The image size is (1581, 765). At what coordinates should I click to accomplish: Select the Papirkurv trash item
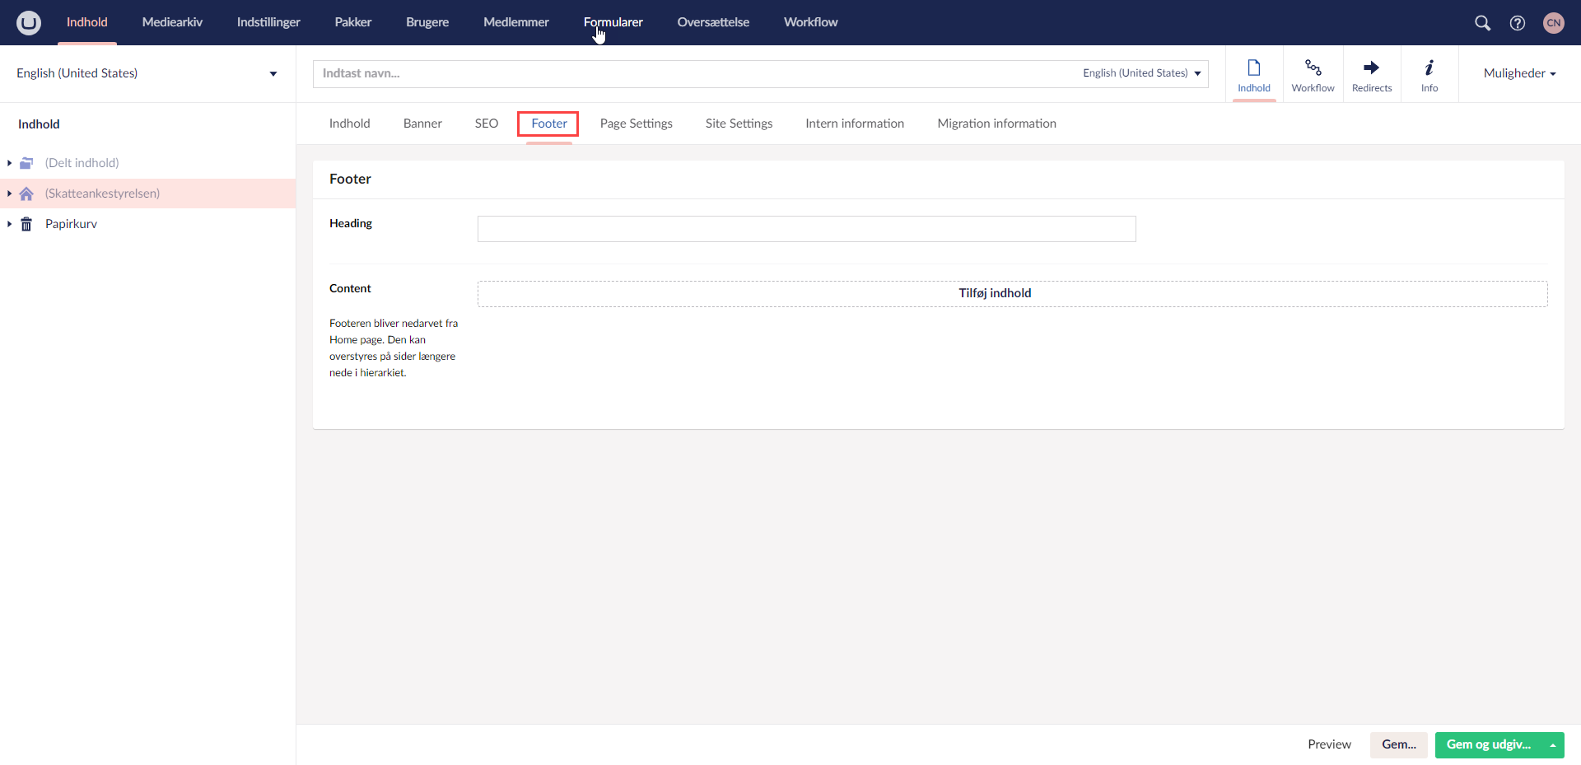pos(71,224)
